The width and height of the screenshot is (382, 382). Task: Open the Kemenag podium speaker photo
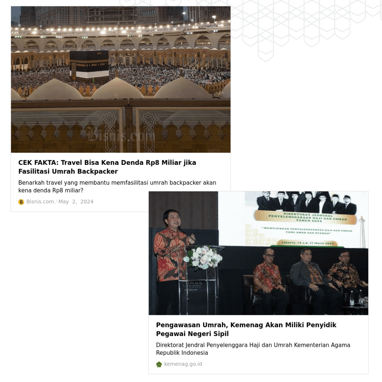tap(259, 253)
